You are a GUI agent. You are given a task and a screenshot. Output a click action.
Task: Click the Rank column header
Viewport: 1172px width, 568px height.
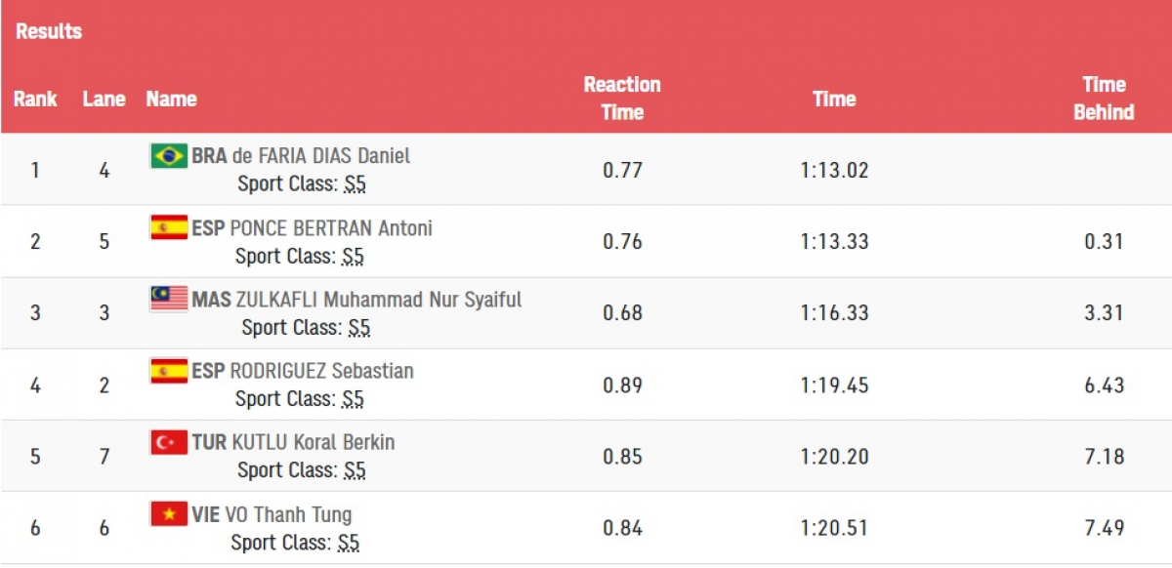(x=35, y=100)
